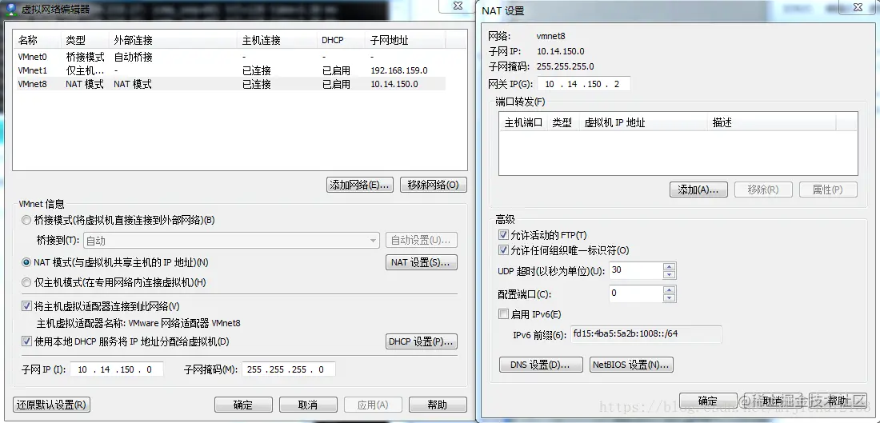Click the 网关 IP input field
Image resolution: width=880 pixels, height=423 pixels.
[x=584, y=84]
